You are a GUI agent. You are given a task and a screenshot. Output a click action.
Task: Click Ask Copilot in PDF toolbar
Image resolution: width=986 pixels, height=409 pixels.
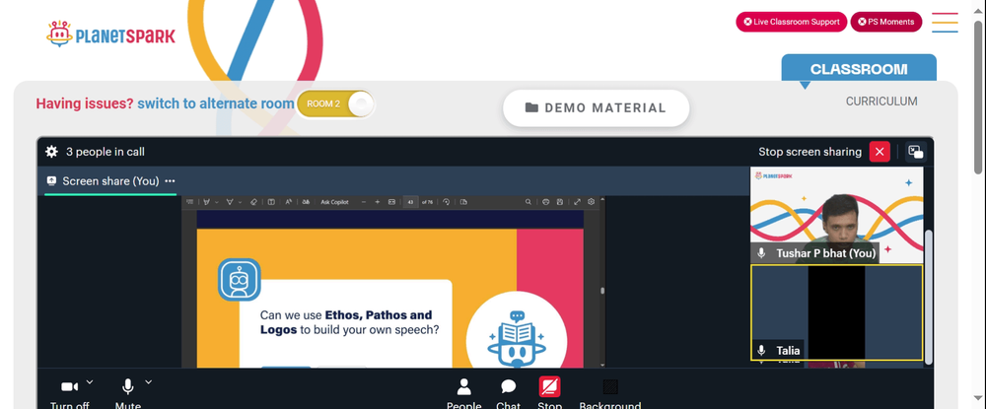pyautogui.click(x=334, y=202)
